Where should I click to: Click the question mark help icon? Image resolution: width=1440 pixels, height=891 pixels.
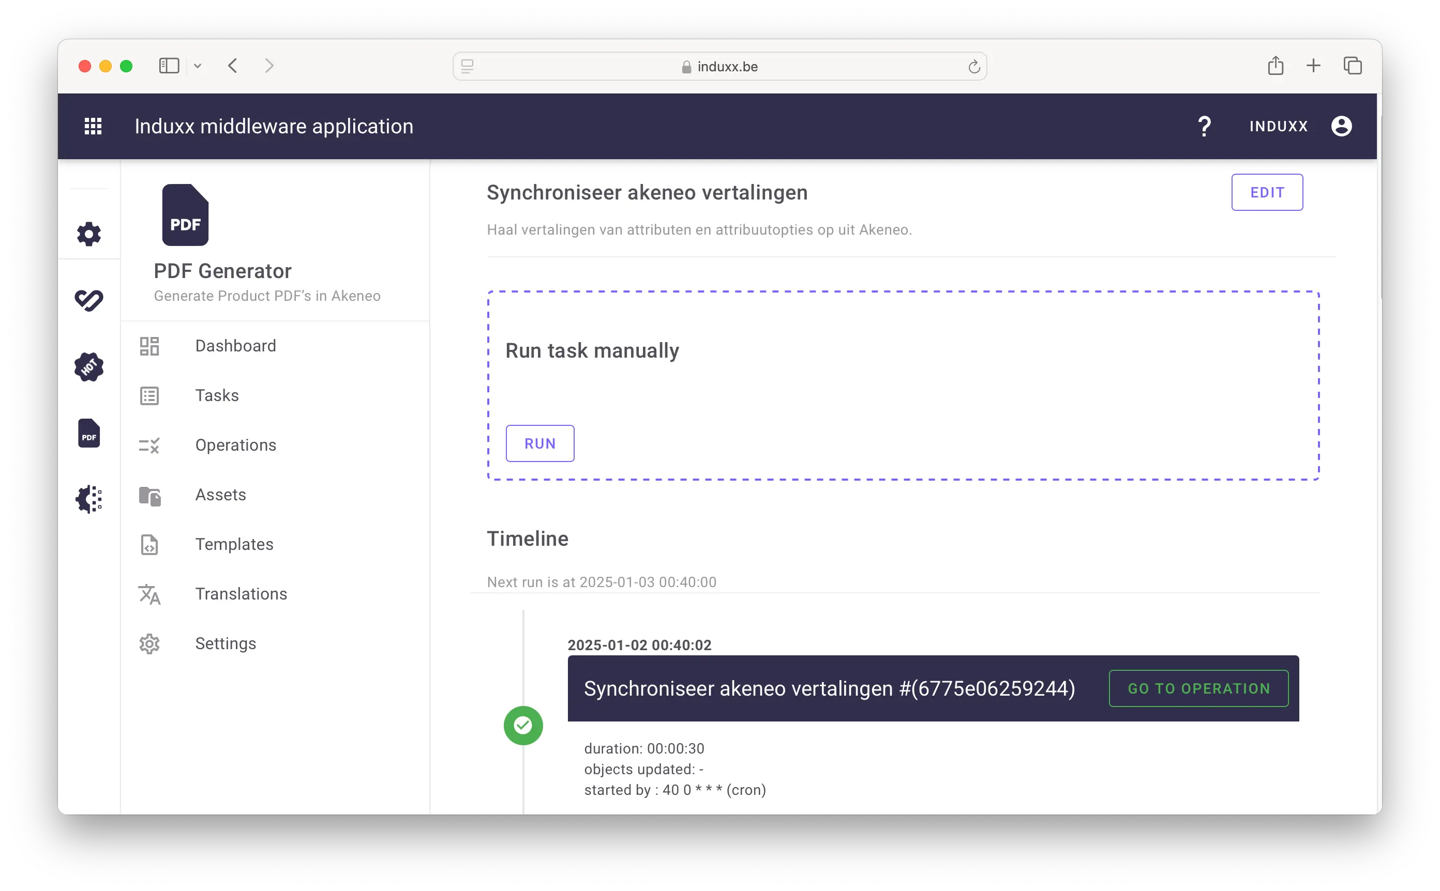click(1204, 126)
